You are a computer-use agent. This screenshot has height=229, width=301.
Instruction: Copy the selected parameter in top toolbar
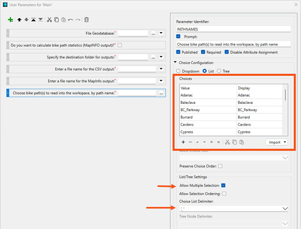pyautogui.click(x=57, y=20)
